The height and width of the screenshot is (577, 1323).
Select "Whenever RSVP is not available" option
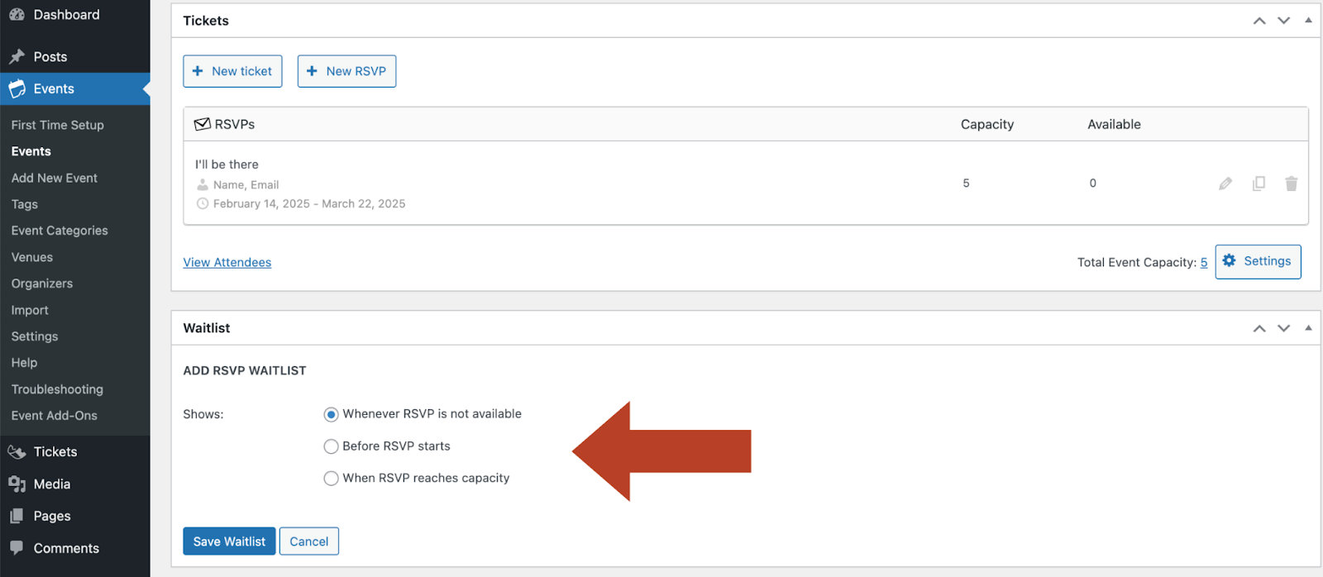[x=331, y=414]
